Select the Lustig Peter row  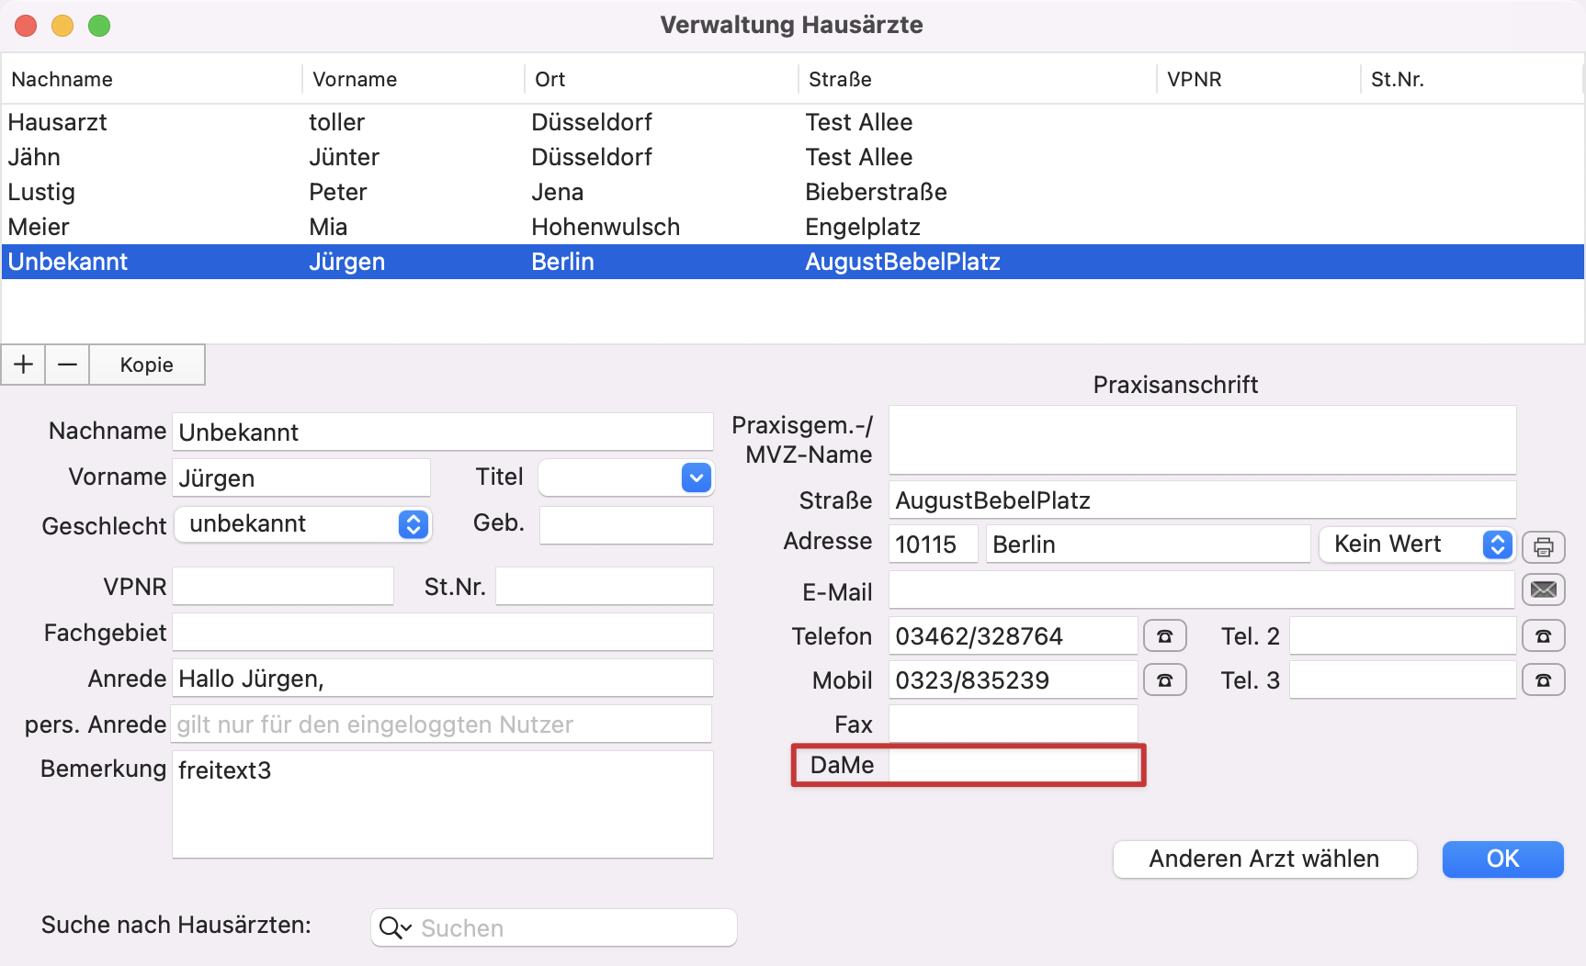pos(792,192)
